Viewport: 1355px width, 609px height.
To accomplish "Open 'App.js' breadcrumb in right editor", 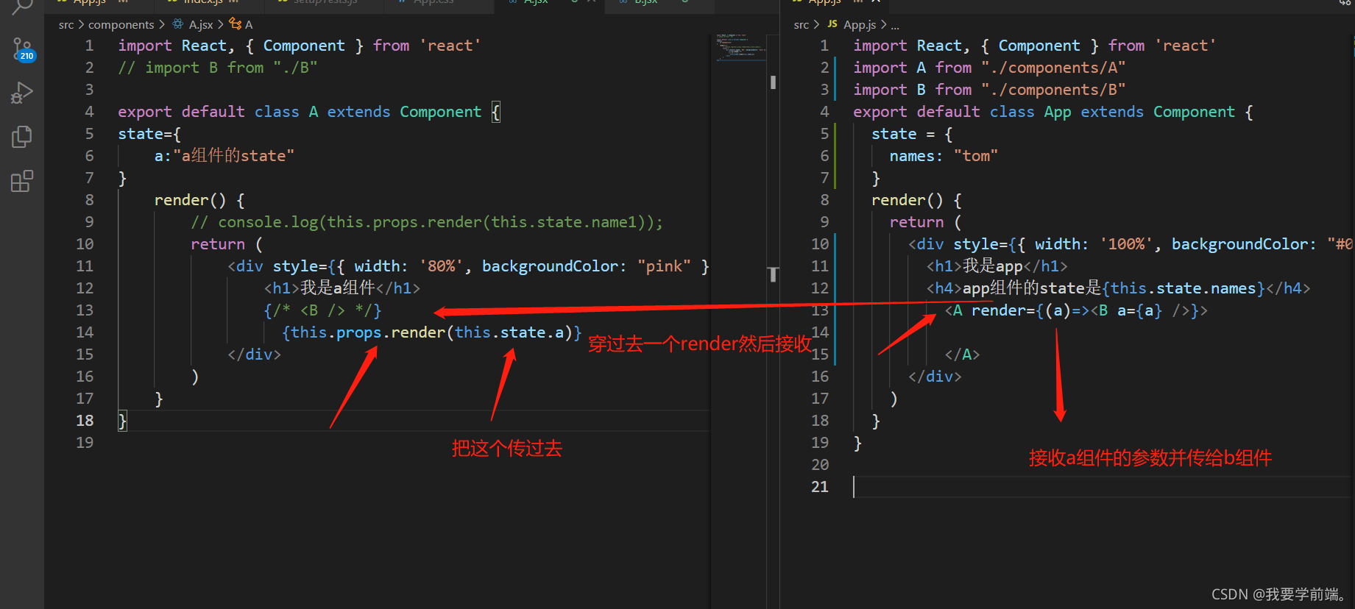I will pos(860,25).
